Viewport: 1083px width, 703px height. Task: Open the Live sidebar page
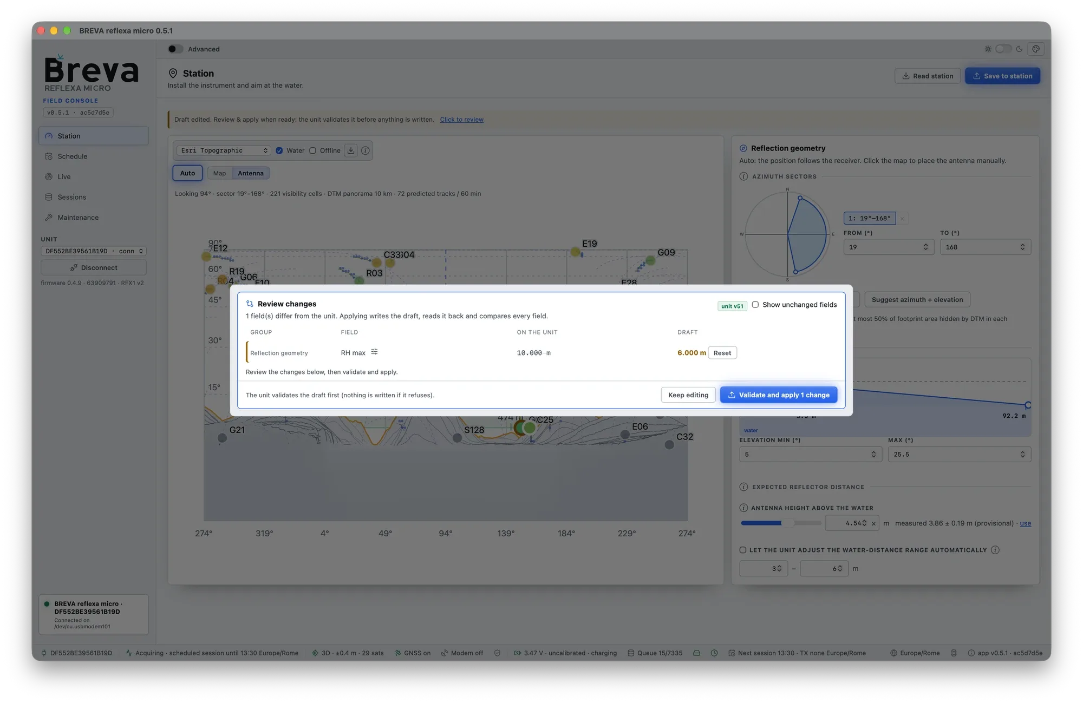93,176
